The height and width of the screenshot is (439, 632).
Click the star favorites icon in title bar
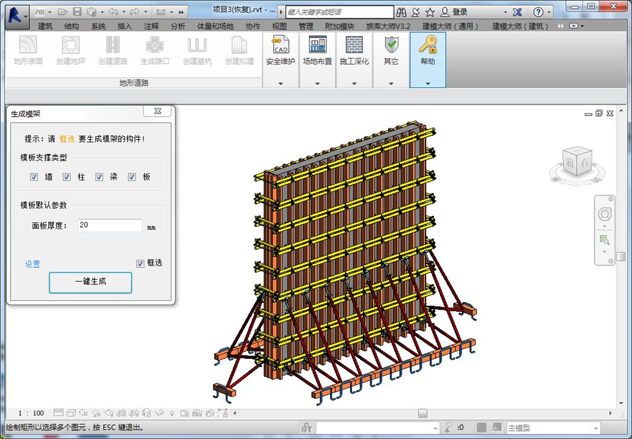click(x=430, y=12)
